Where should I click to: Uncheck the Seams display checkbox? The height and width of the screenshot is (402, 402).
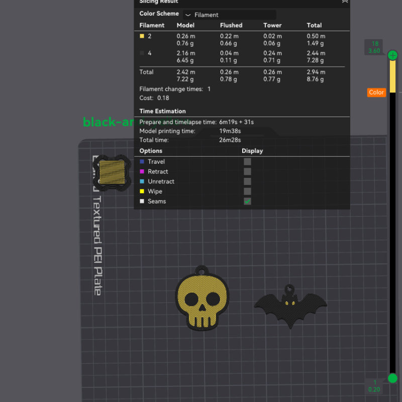[x=247, y=202]
